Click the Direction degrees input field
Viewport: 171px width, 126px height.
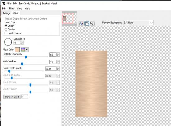click(x=17, y=43)
